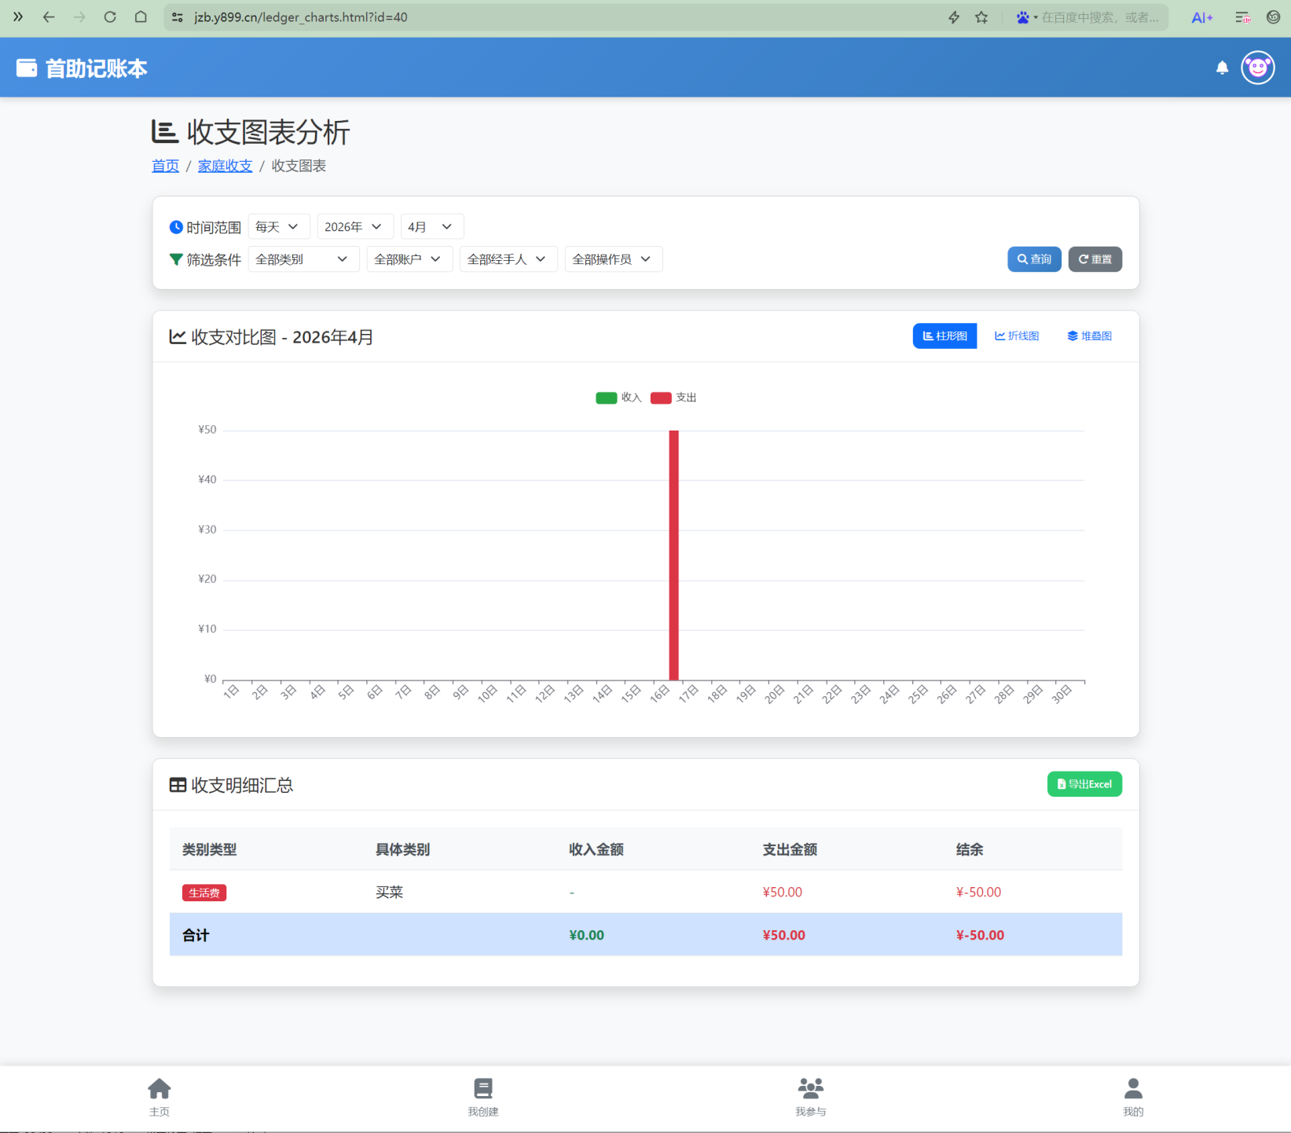Viewport: 1291px width, 1133px height.
Task: Open 我参与 group icon in bottom bar
Action: tap(810, 1096)
